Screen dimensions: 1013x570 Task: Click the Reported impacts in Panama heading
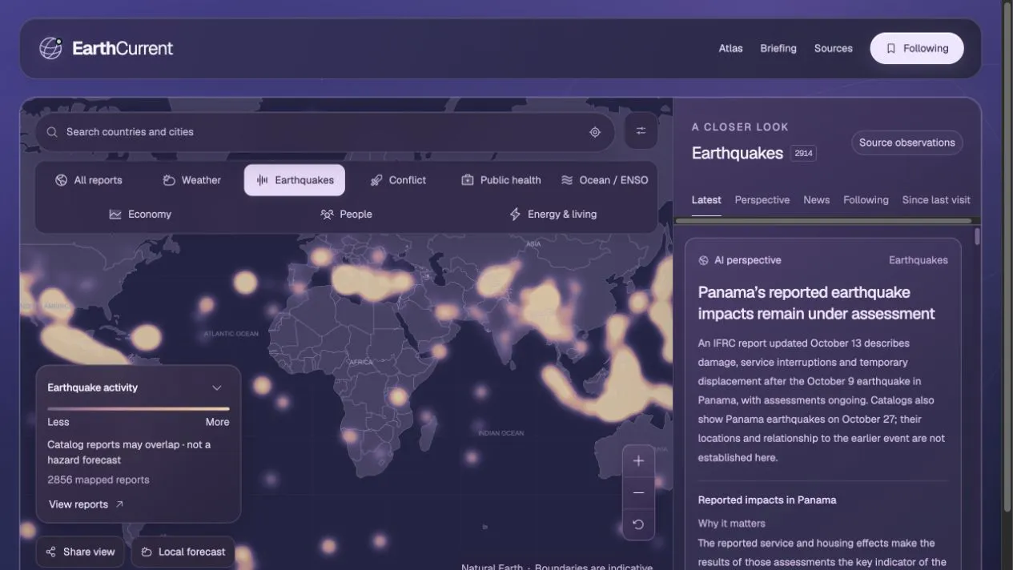tap(767, 500)
